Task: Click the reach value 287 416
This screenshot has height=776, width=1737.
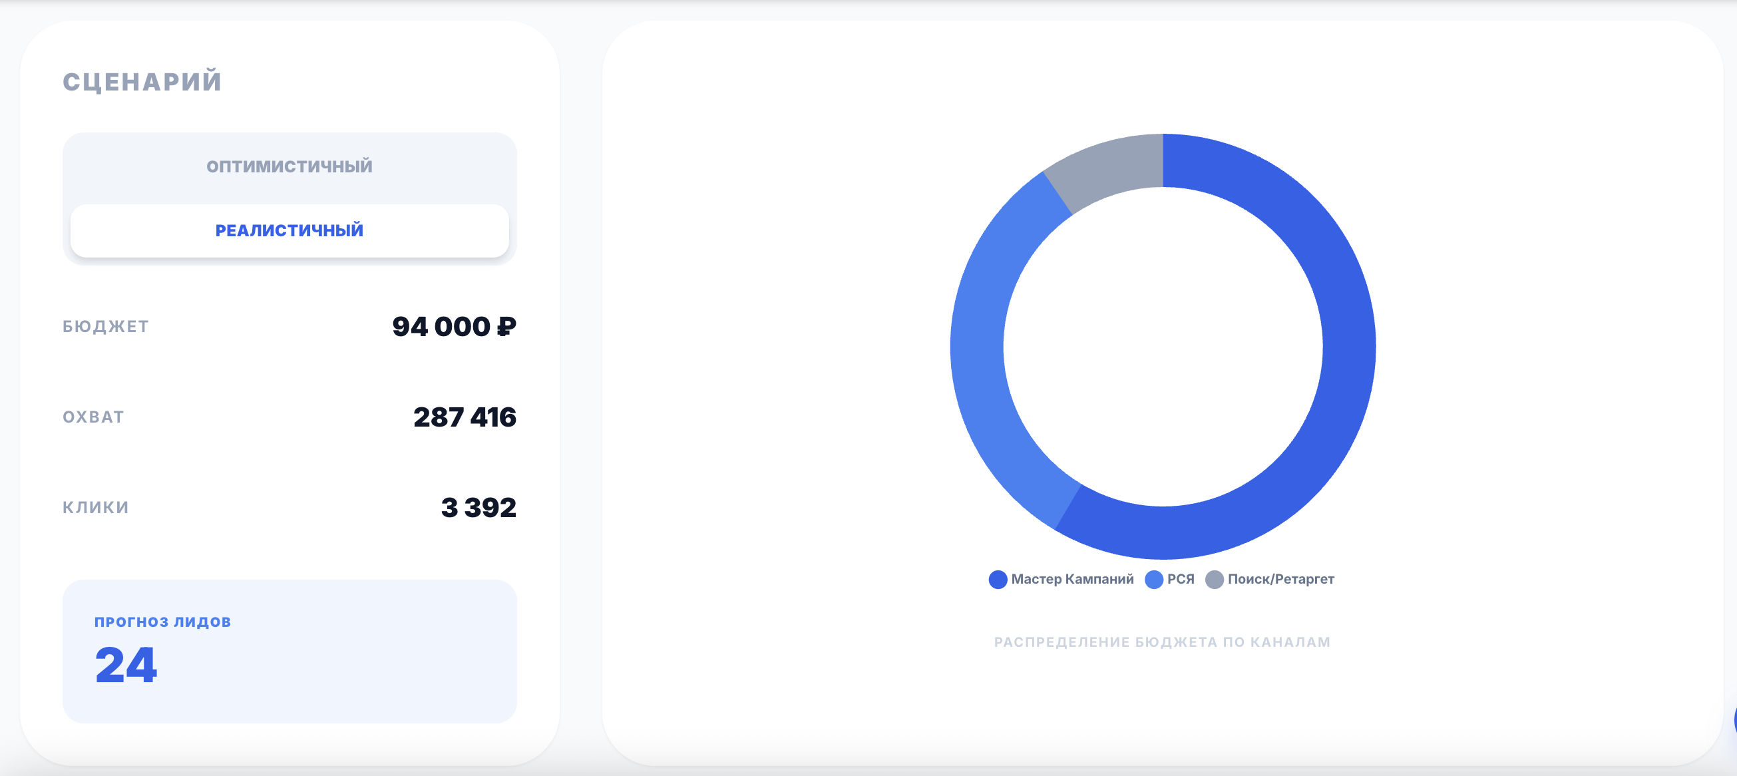Action: pos(465,417)
